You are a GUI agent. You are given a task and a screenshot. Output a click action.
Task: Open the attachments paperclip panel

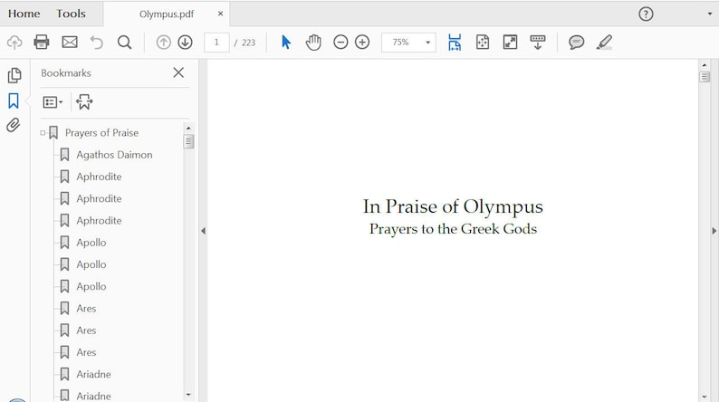tap(14, 125)
